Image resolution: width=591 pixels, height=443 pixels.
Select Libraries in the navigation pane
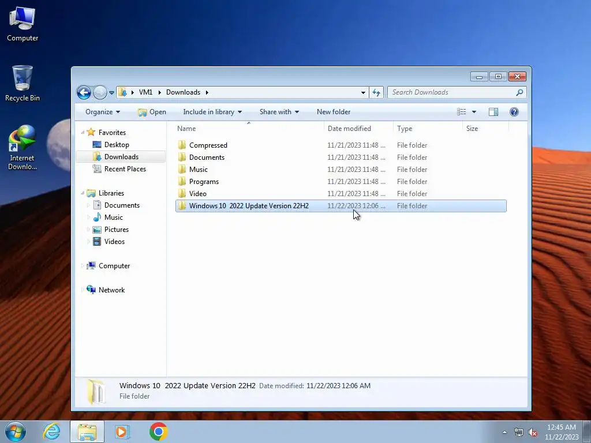(x=111, y=193)
